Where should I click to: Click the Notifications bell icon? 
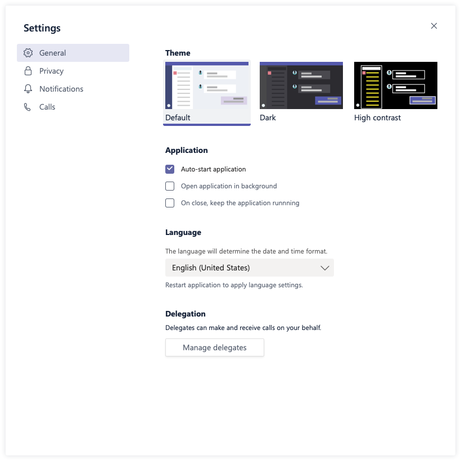[x=27, y=88]
